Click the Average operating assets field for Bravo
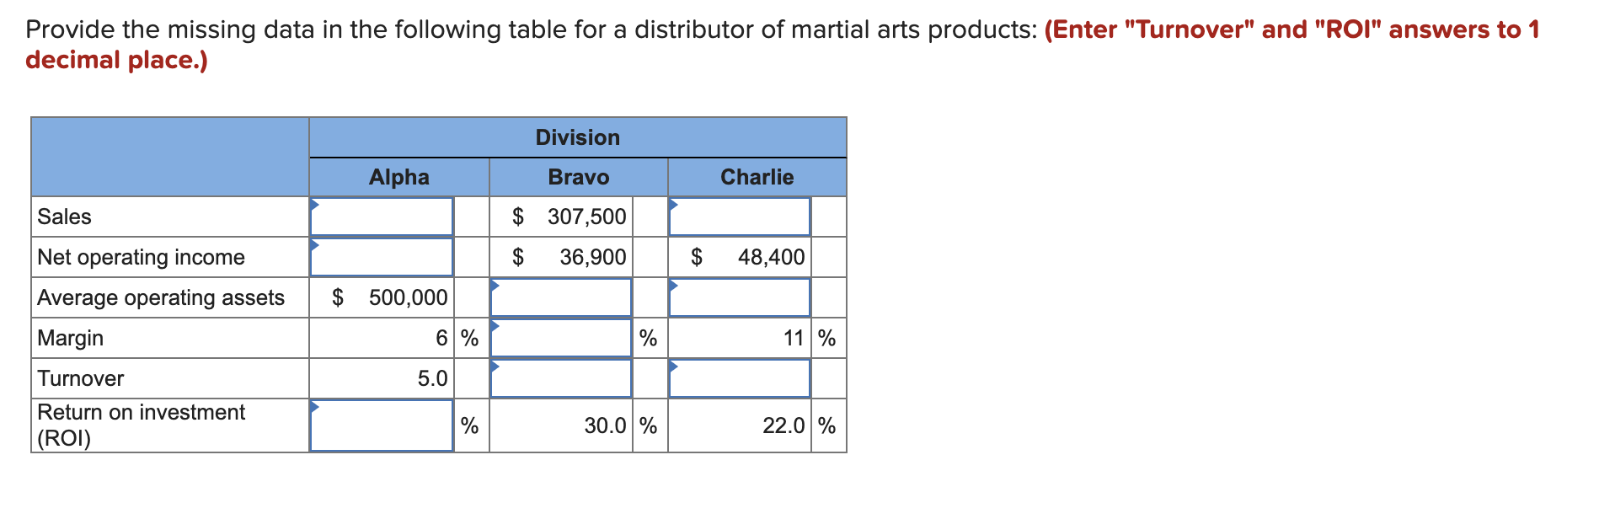Image resolution: width=1599 pixels, height=519 pixels. coord(561,297)
